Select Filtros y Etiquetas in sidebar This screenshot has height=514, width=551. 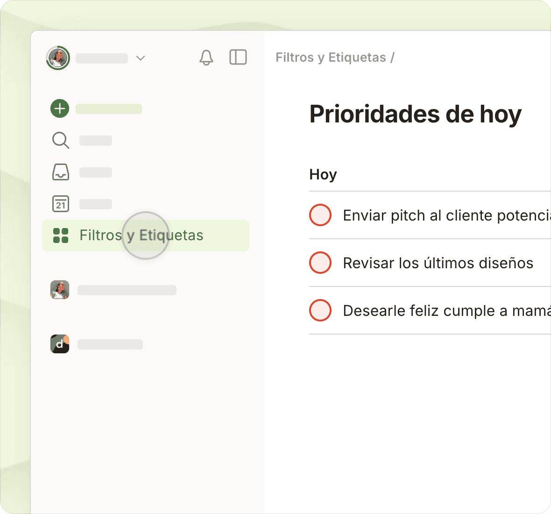141,236
